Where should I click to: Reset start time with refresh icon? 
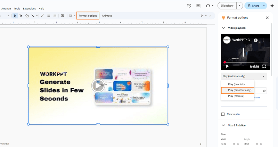coord(264,91)
